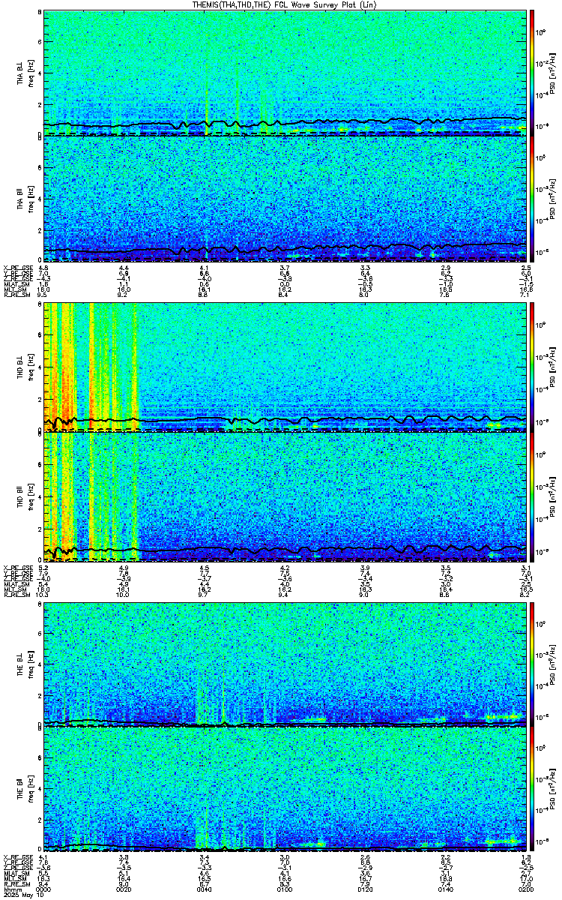Click the THA B-perpendicular PSD color bar
Viewport: 562px width, 900px height.
532,73
